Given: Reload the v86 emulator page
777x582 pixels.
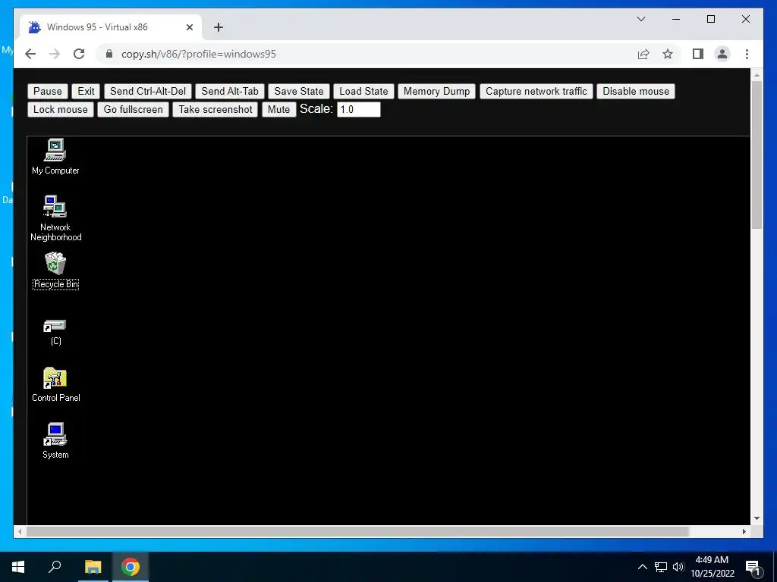Looking at the screenshot, I should (79, 54).
